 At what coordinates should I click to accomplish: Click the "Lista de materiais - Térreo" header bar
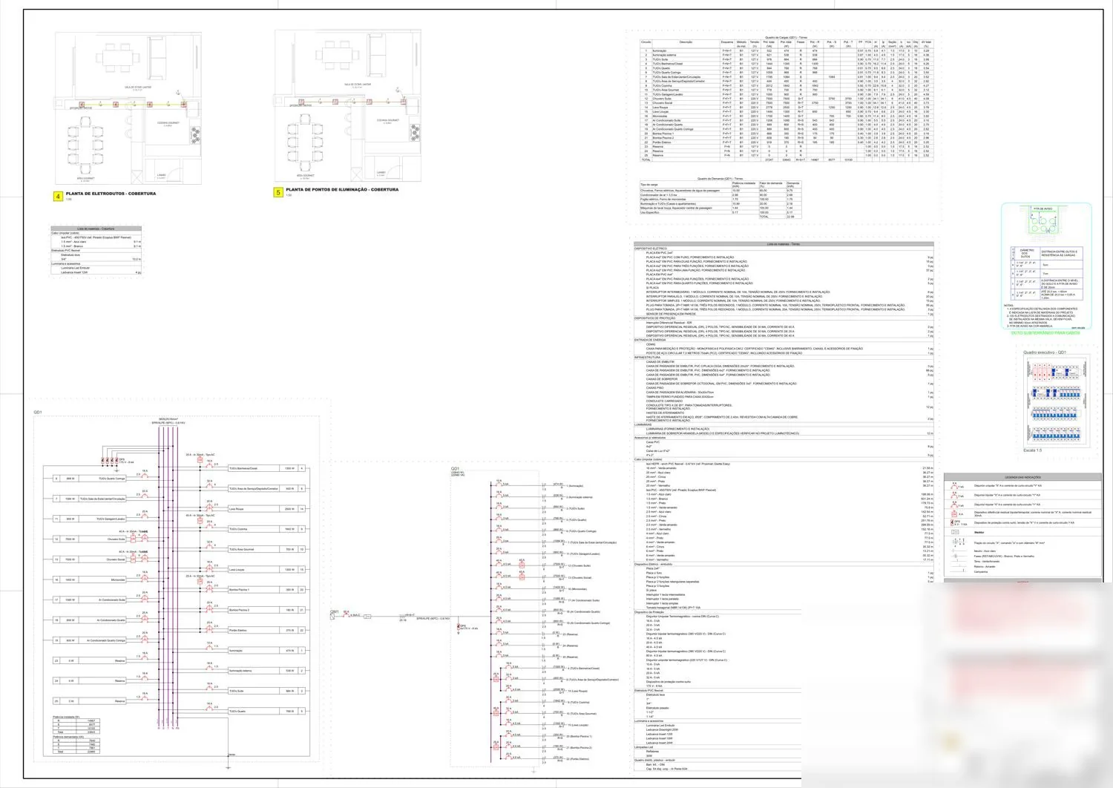[x=784, y=243]
